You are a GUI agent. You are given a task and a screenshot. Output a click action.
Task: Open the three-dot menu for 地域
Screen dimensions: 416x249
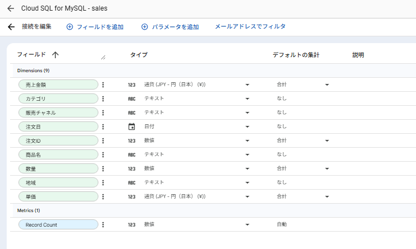(x=103, y=182)
